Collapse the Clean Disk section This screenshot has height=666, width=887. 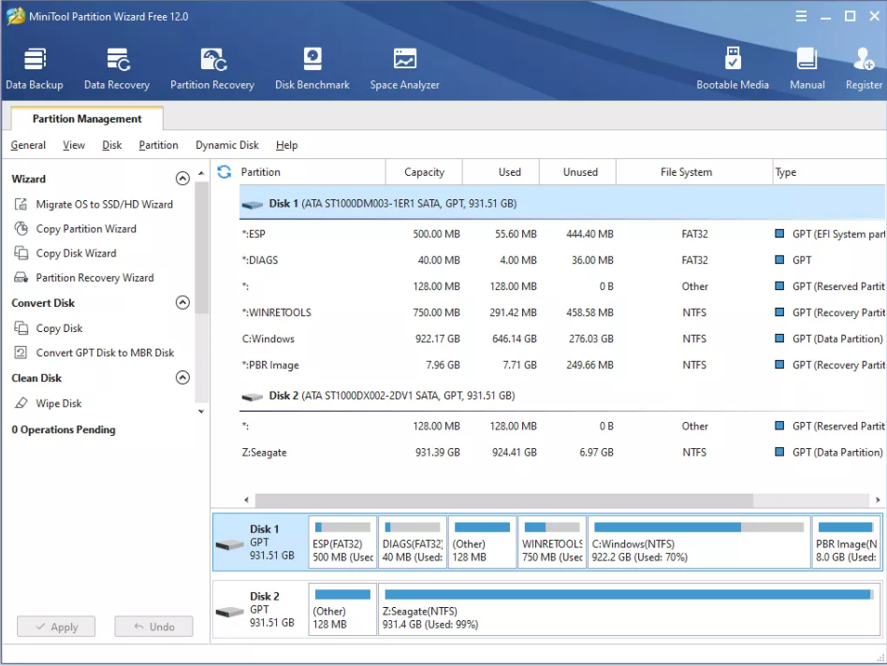[182, 378]
